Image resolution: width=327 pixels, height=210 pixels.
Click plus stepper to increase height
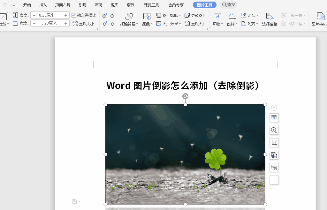click(x=65, y=15)
